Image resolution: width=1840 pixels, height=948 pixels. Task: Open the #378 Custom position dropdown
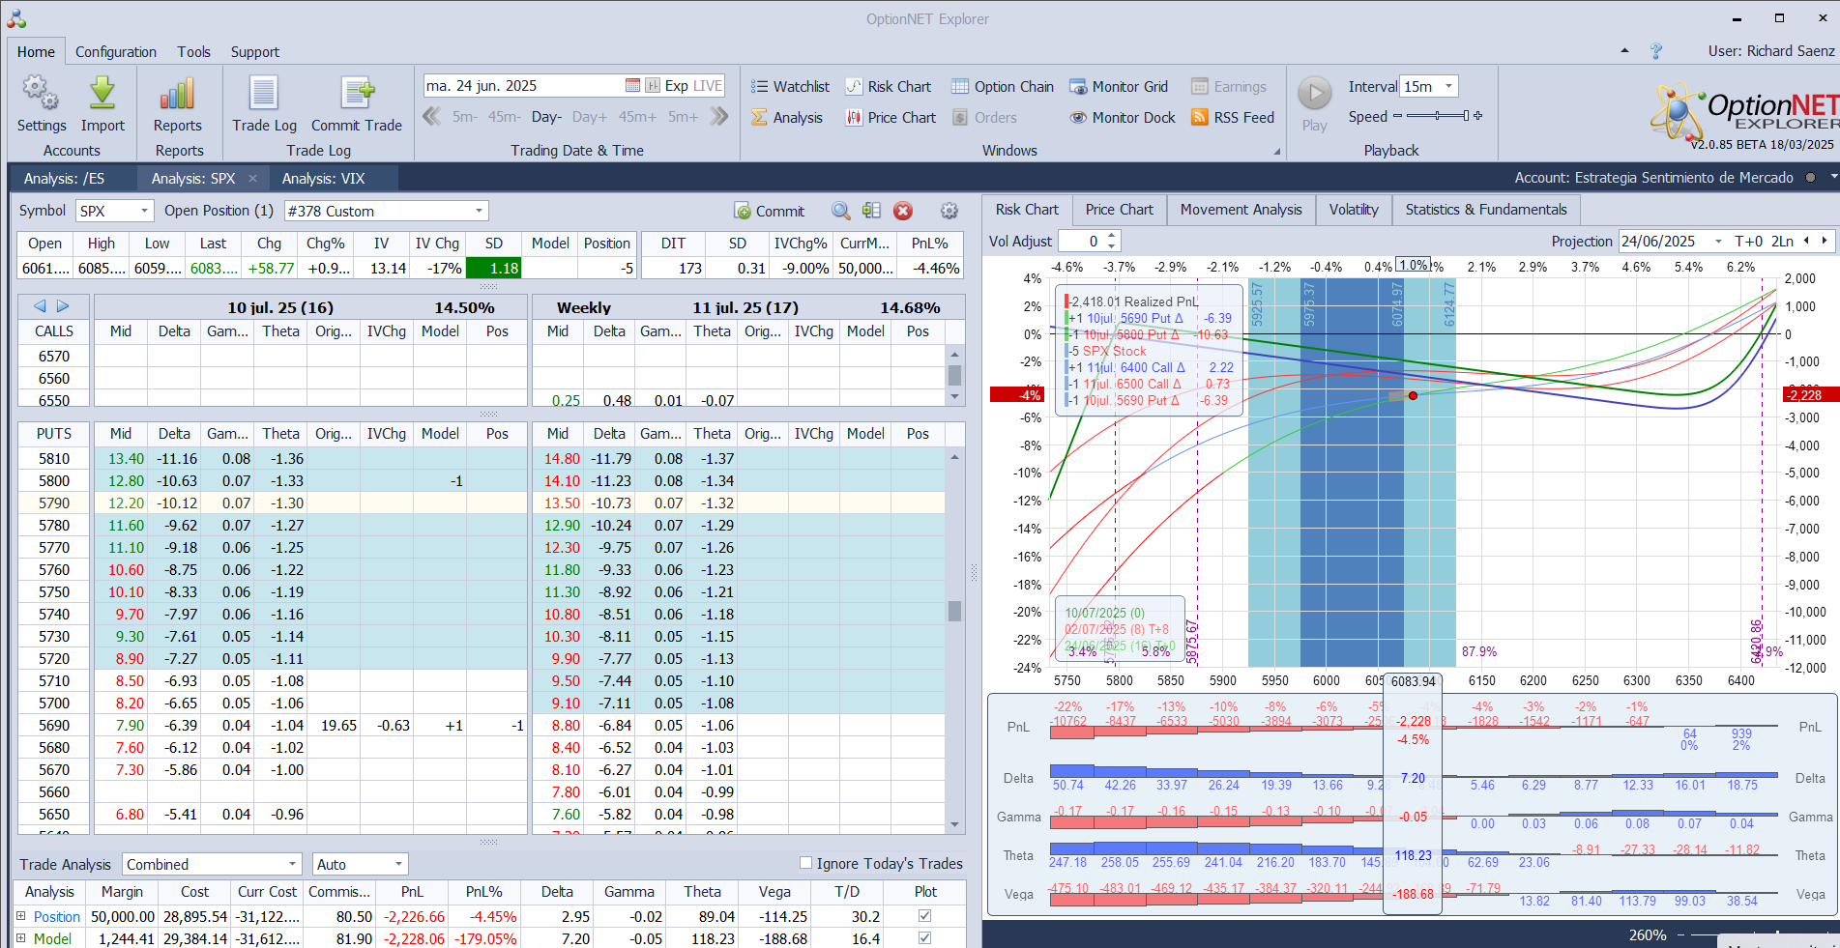[x=479, y=211]
